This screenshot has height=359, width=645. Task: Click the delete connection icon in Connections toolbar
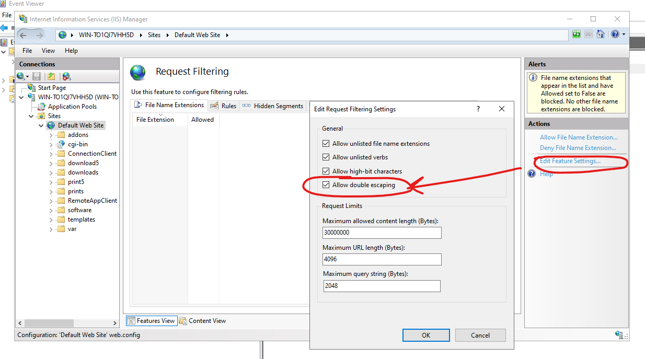coord(66,76)
